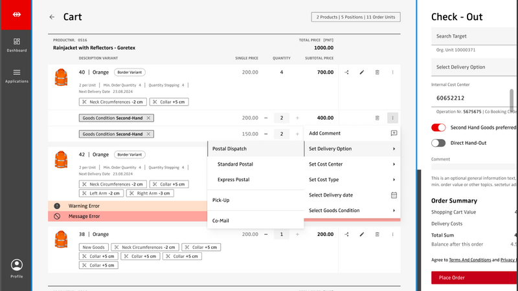Image resolution: width=518 pixels, height=291 pixels.
Task: Open the Profile icon in the sidebar
Action: point(17,268)
